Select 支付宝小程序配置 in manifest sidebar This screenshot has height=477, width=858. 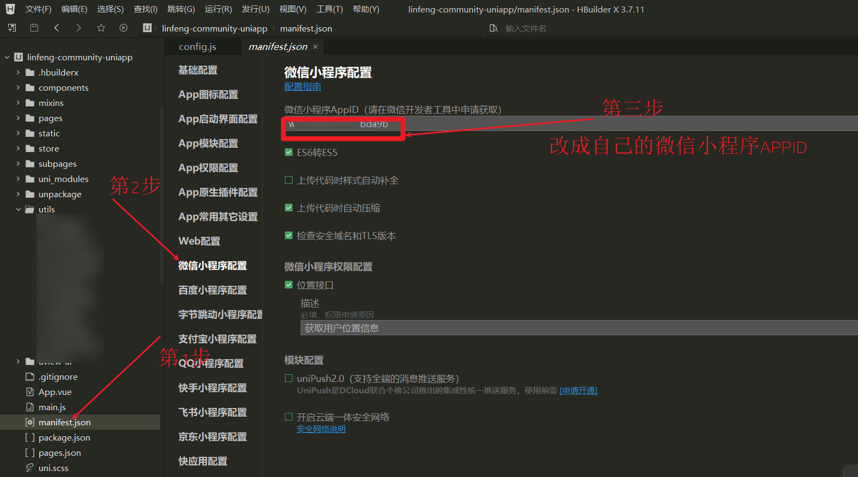pyautogui.click(x=217, y=339)
